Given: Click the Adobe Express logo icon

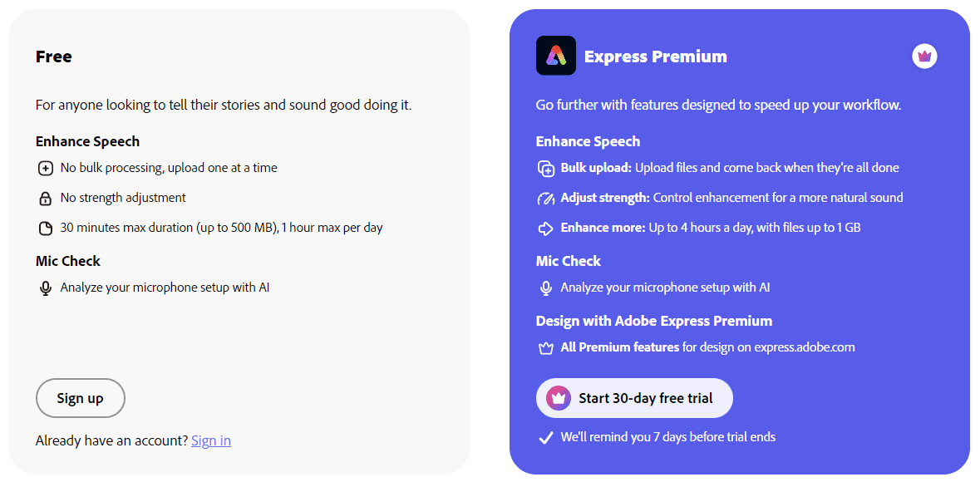Looking at the screenshot, I should pos(555,56).
